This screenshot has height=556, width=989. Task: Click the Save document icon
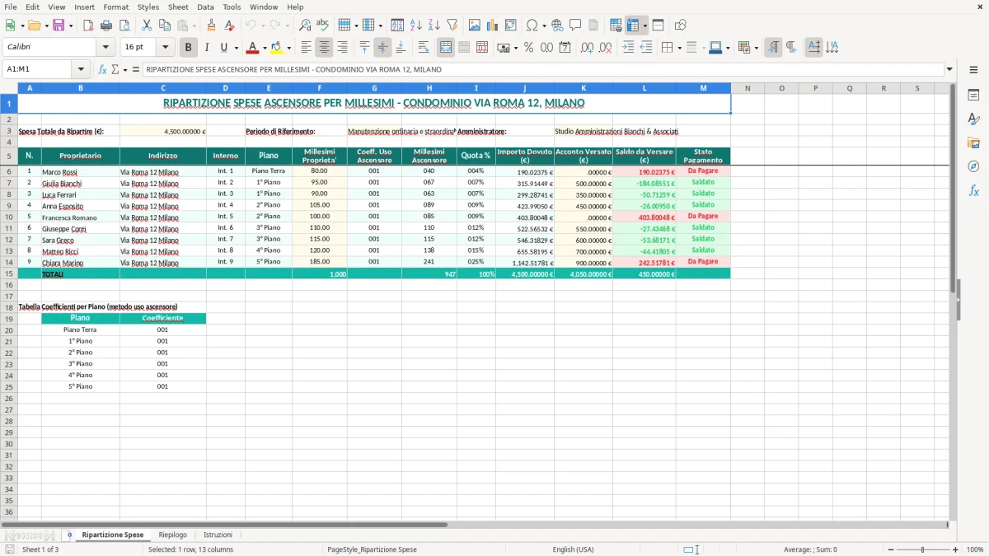[59, 26]
